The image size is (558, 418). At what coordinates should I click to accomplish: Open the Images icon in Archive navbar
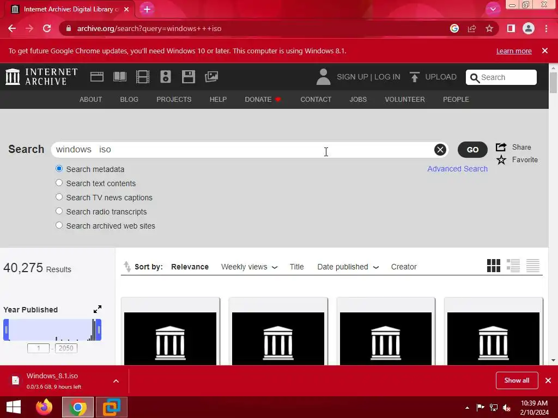pos(211,77)
